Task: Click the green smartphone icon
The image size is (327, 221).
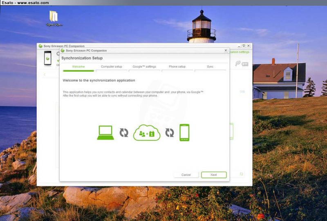Action: [185, 133]
